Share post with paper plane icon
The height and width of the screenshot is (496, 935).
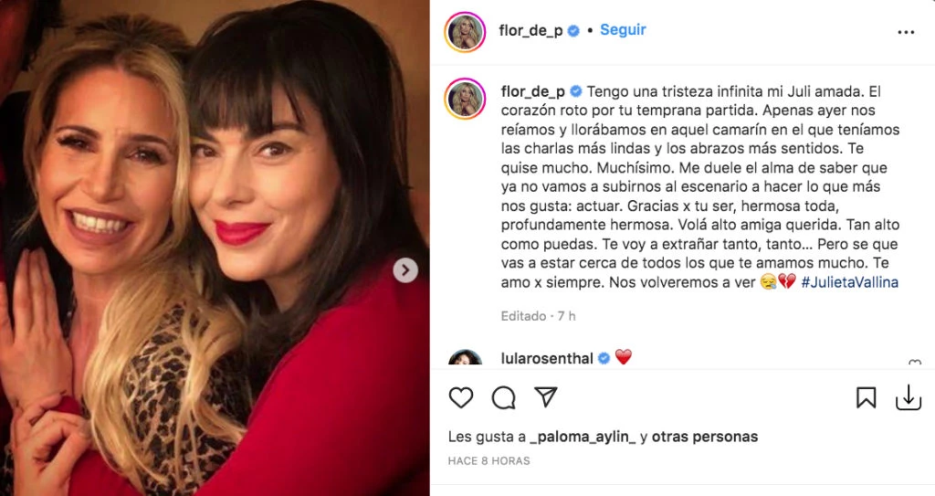[546, 397]
